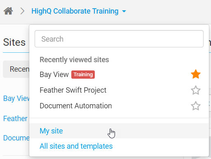Go to the home icon in breadcrumb
Viewport: 211px width, 159px height.
(x=8, y=11)
